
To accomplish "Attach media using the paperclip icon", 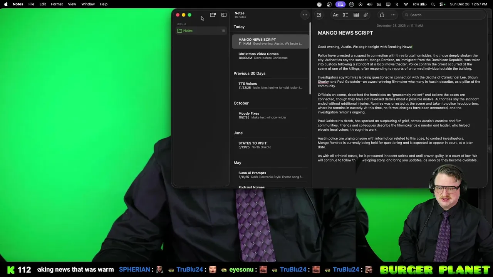I will pos(366,15).
